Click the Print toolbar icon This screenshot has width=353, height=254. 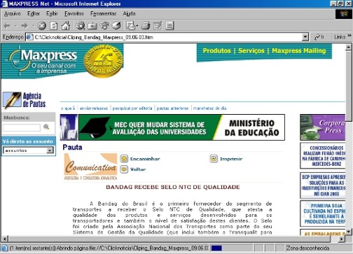point(146,26)
